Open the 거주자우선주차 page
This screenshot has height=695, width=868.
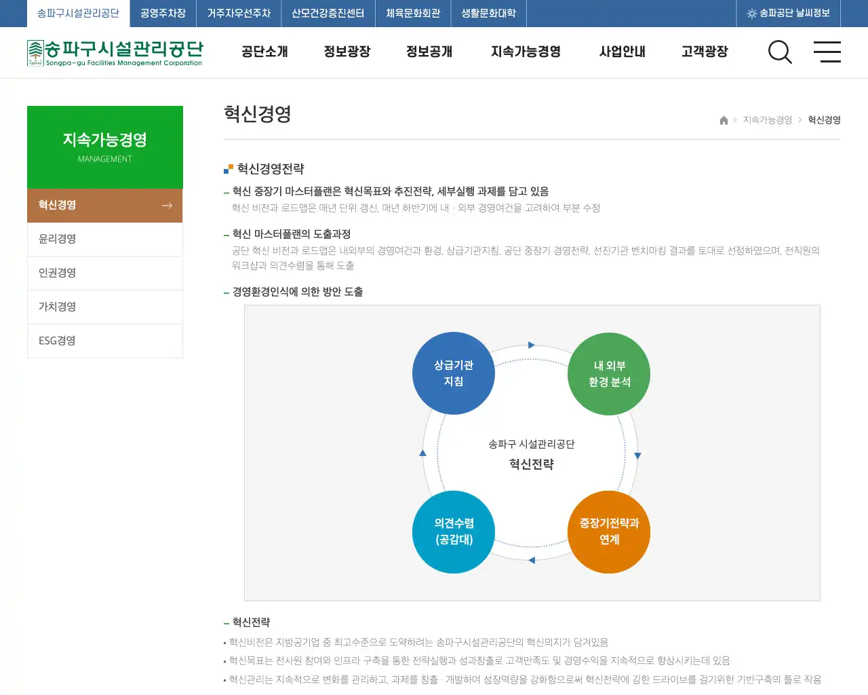pyautogui.click(x=238, y=13)
